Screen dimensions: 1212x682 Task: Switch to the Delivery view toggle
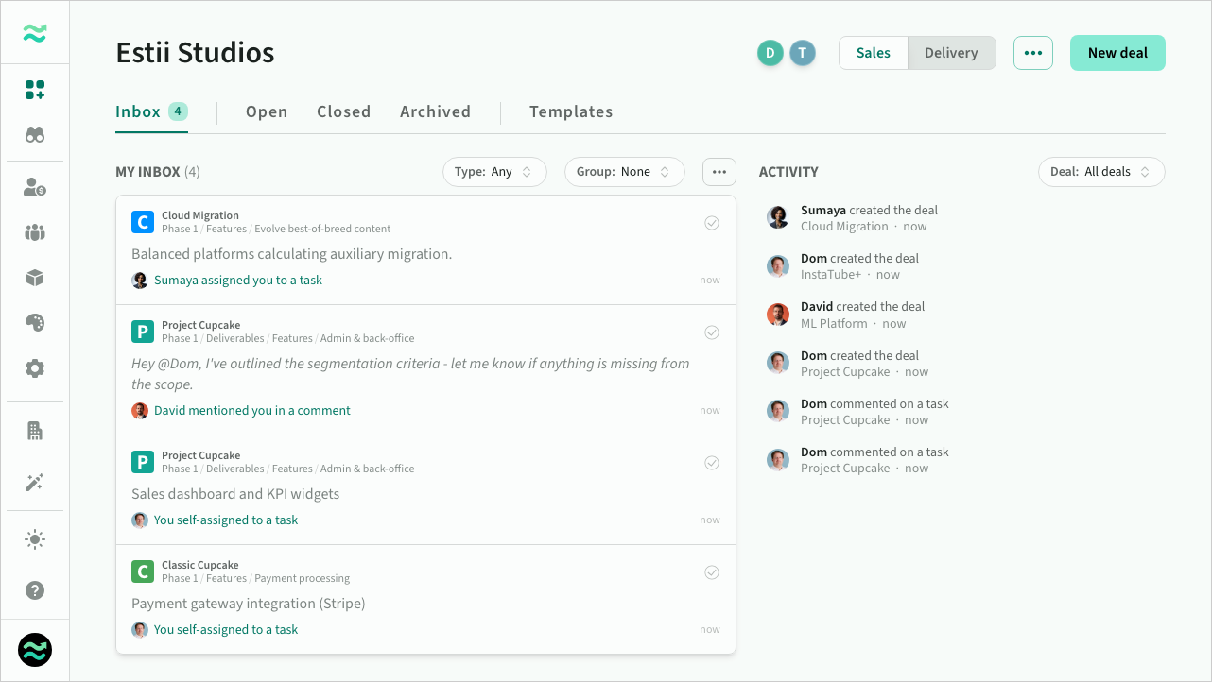(951, 53)
